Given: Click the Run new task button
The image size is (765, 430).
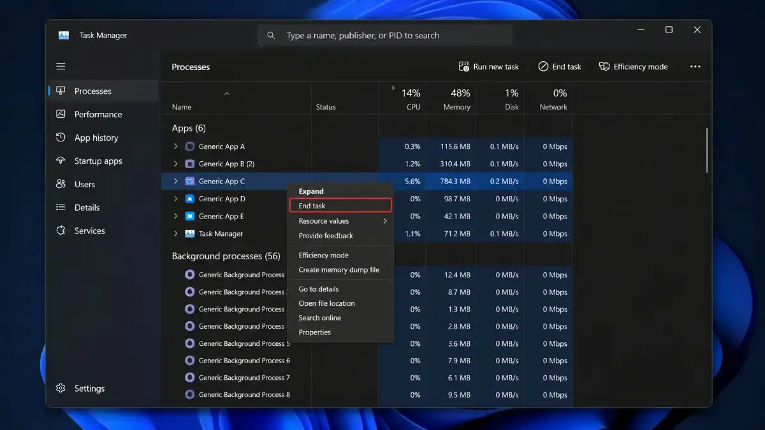Looking at the screenshot, I should tap(489, 66).
